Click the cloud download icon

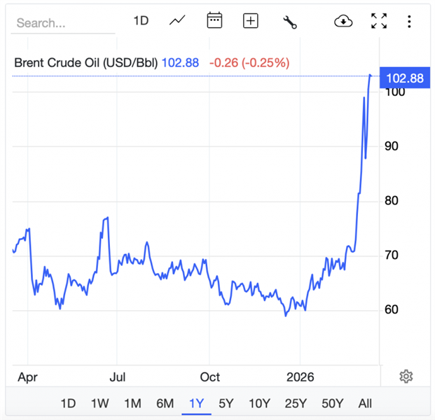click(343, 21)
